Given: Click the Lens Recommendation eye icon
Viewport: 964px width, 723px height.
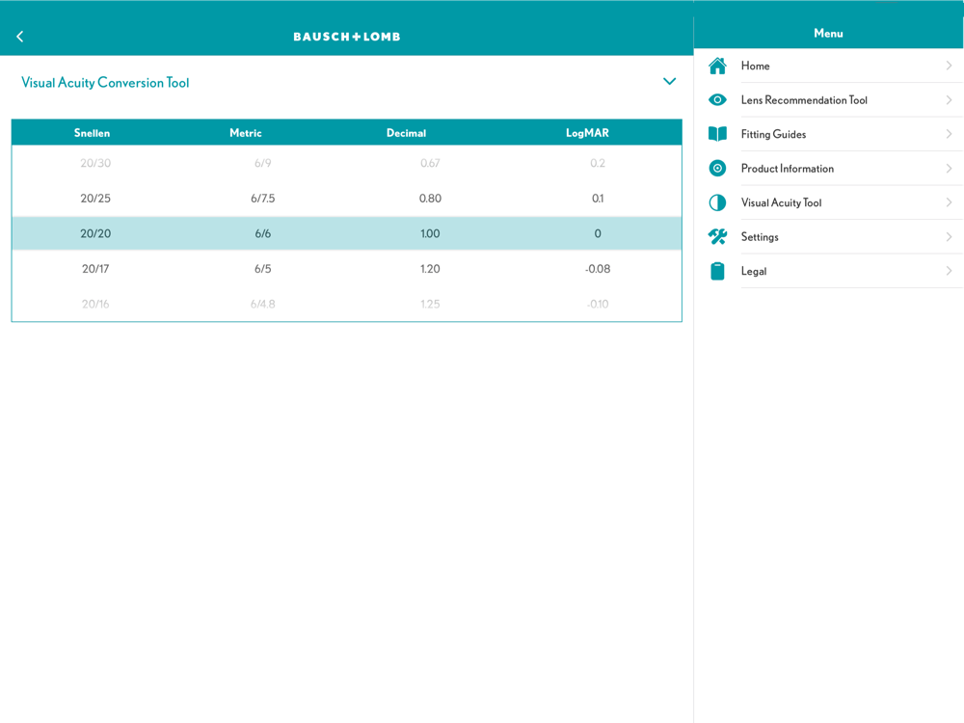Looking at the screenshot, I should (717, 99).
